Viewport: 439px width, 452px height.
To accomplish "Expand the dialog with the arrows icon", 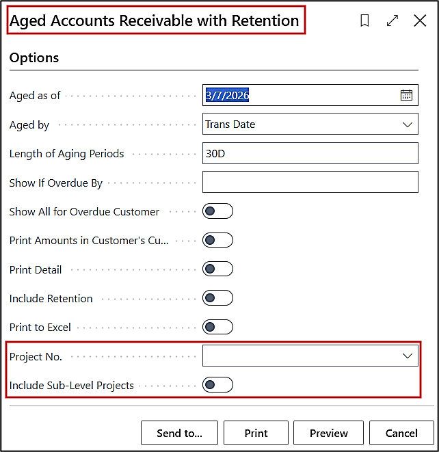I will tap(393, 21).
